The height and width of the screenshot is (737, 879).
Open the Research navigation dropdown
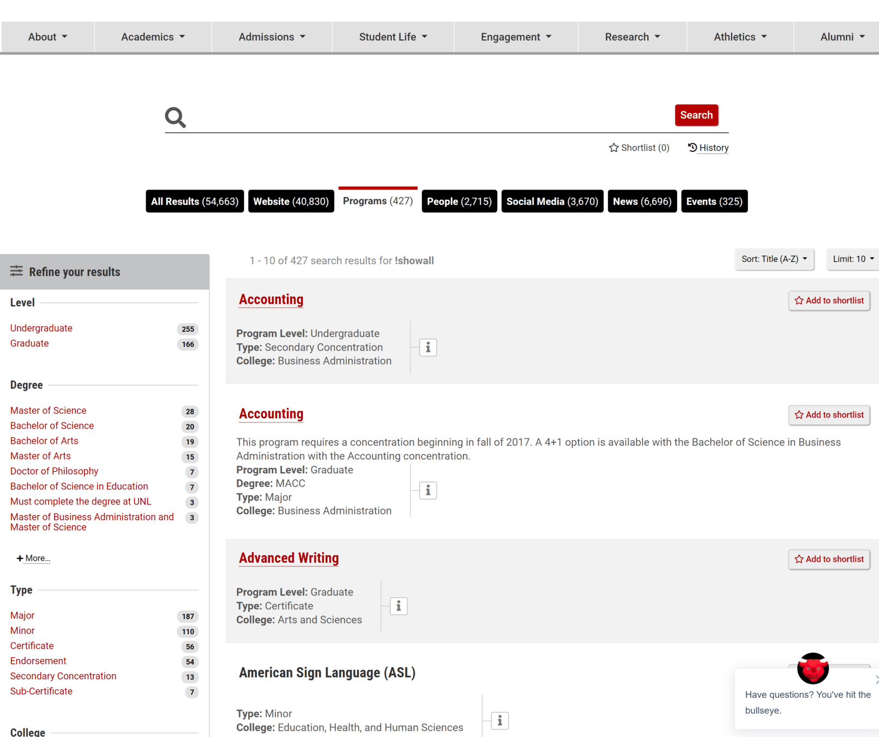pyautogui.click(x=632, y=37)
